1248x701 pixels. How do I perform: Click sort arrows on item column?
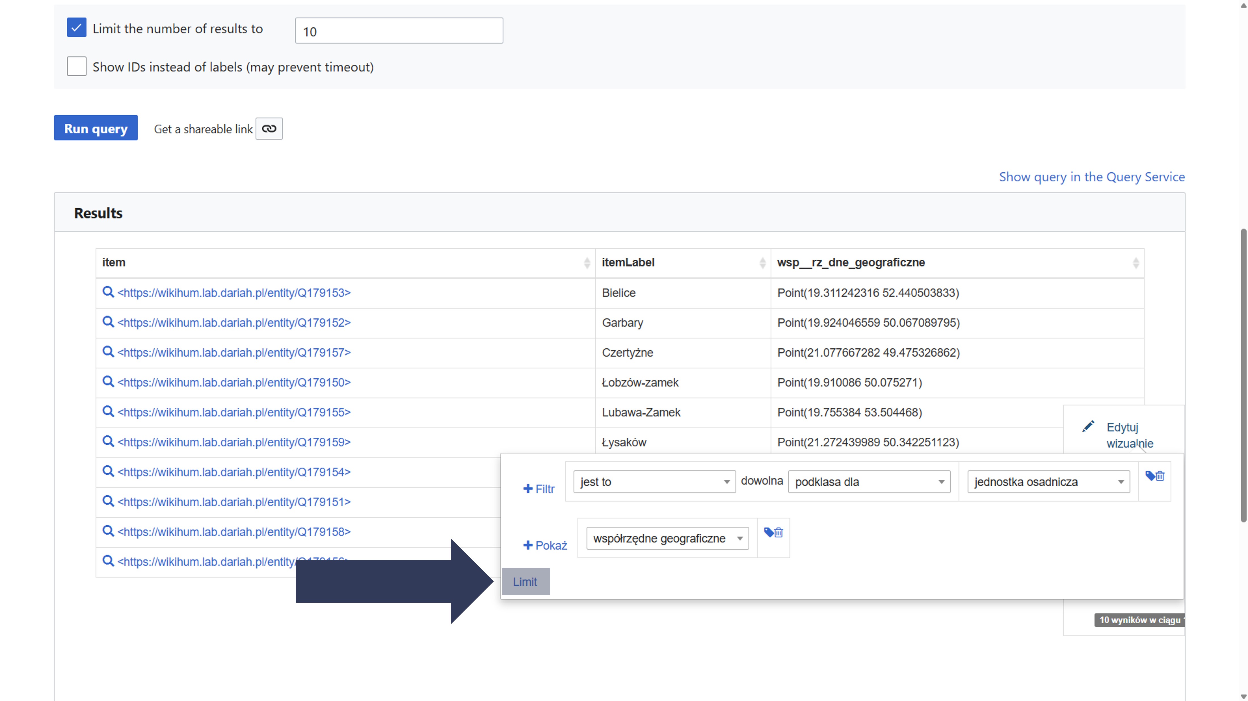[x=587, y=263]
